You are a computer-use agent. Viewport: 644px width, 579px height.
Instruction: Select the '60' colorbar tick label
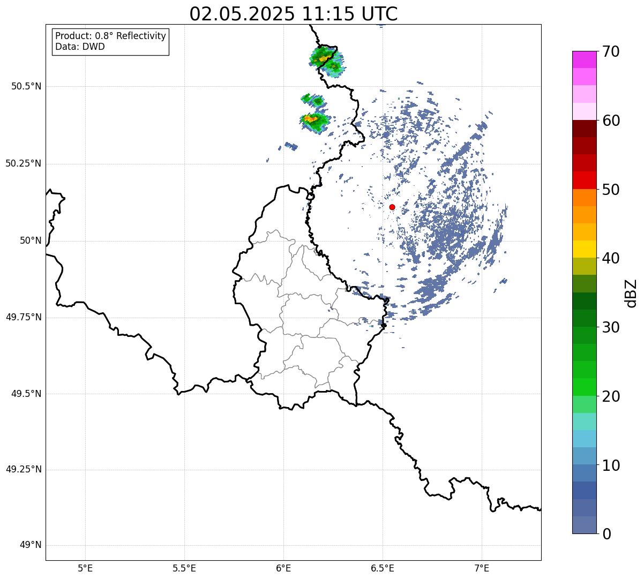tap(611, 121)
